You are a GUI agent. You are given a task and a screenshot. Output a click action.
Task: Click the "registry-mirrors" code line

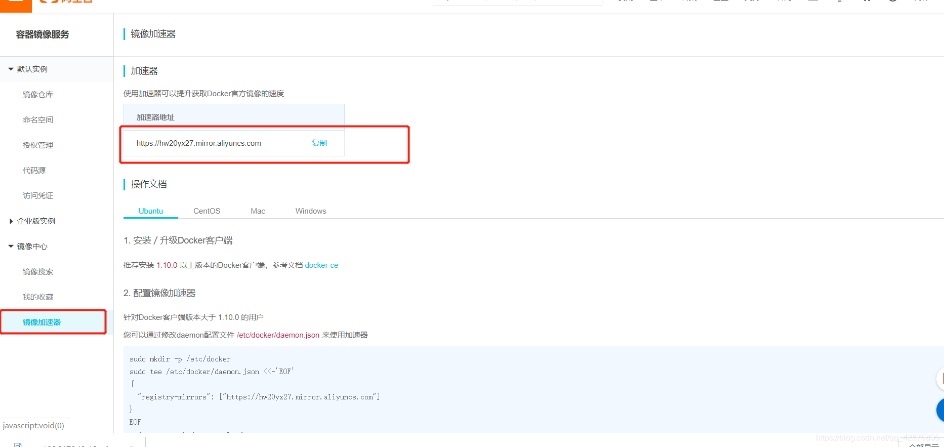coord(259,397)
